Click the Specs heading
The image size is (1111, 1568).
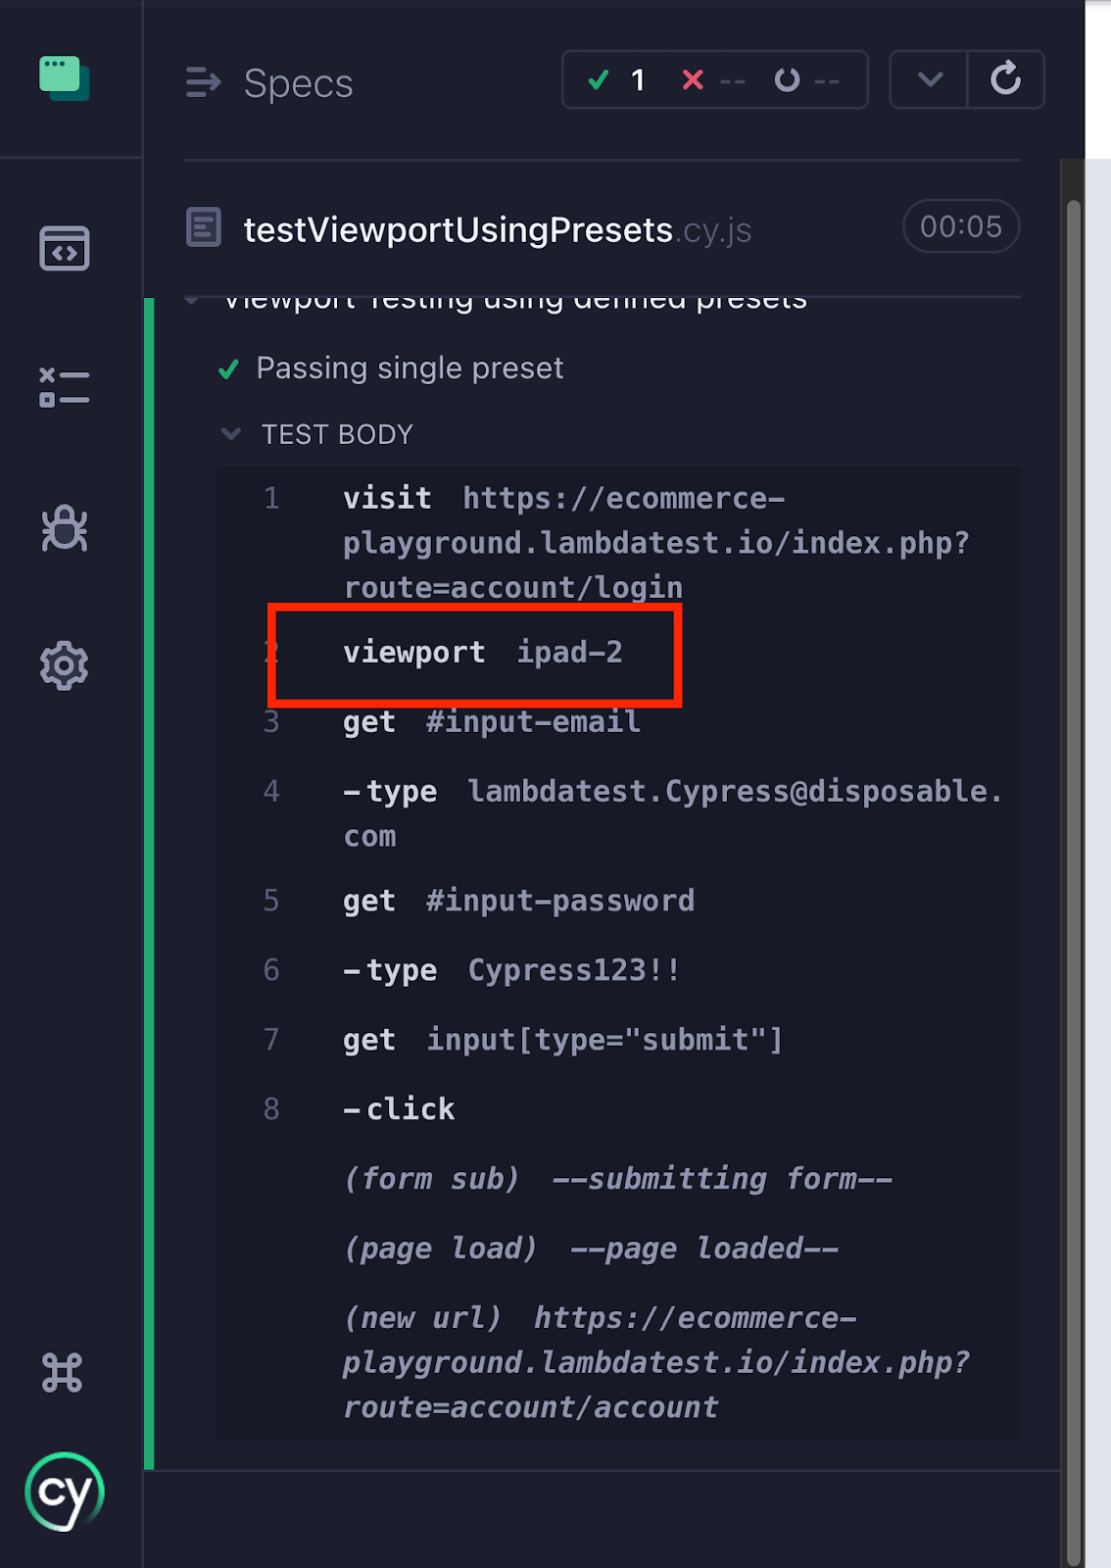pyautogui.click(x=298, y=83)
